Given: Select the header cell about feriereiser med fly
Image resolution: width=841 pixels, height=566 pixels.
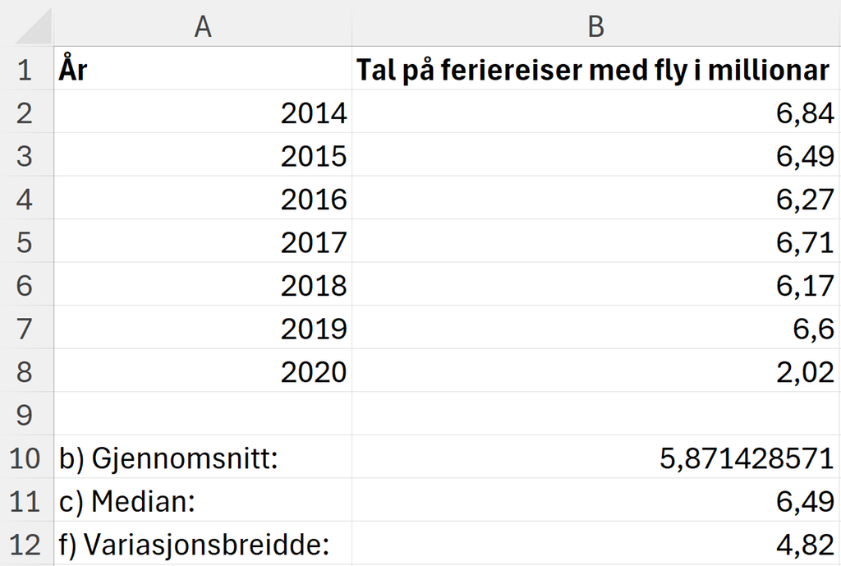Looking at the screenshot, I should click(x=595, y=70).
